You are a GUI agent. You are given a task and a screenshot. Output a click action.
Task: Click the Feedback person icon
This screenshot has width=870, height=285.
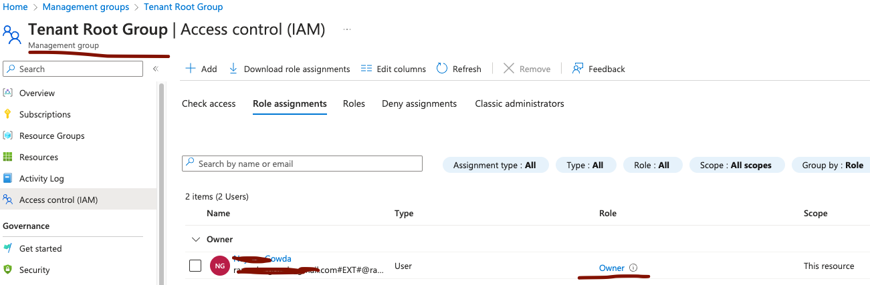578,69
